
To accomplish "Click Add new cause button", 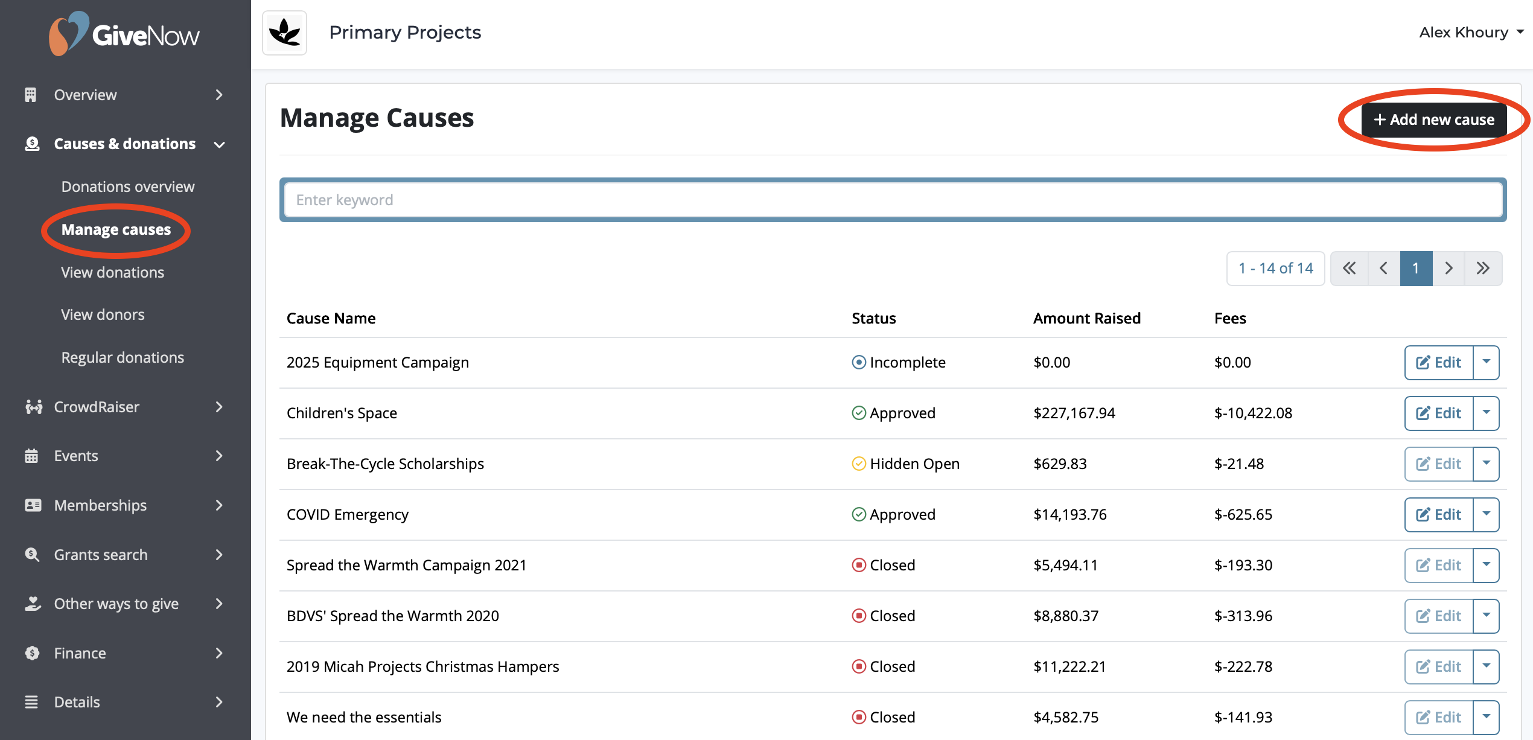I will point(1434,120).
